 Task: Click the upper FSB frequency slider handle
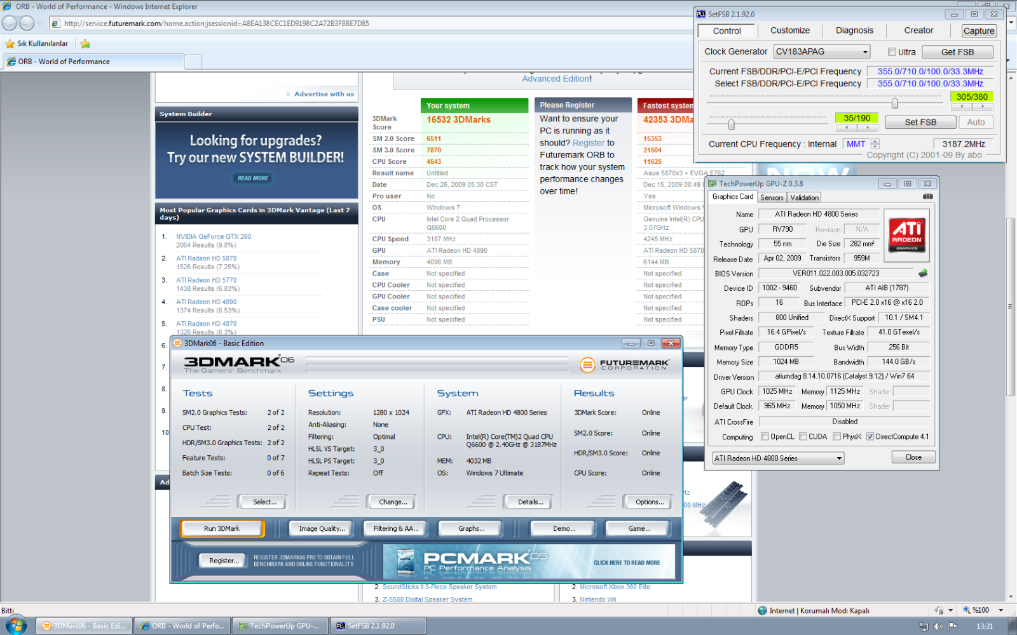(894, 104)
